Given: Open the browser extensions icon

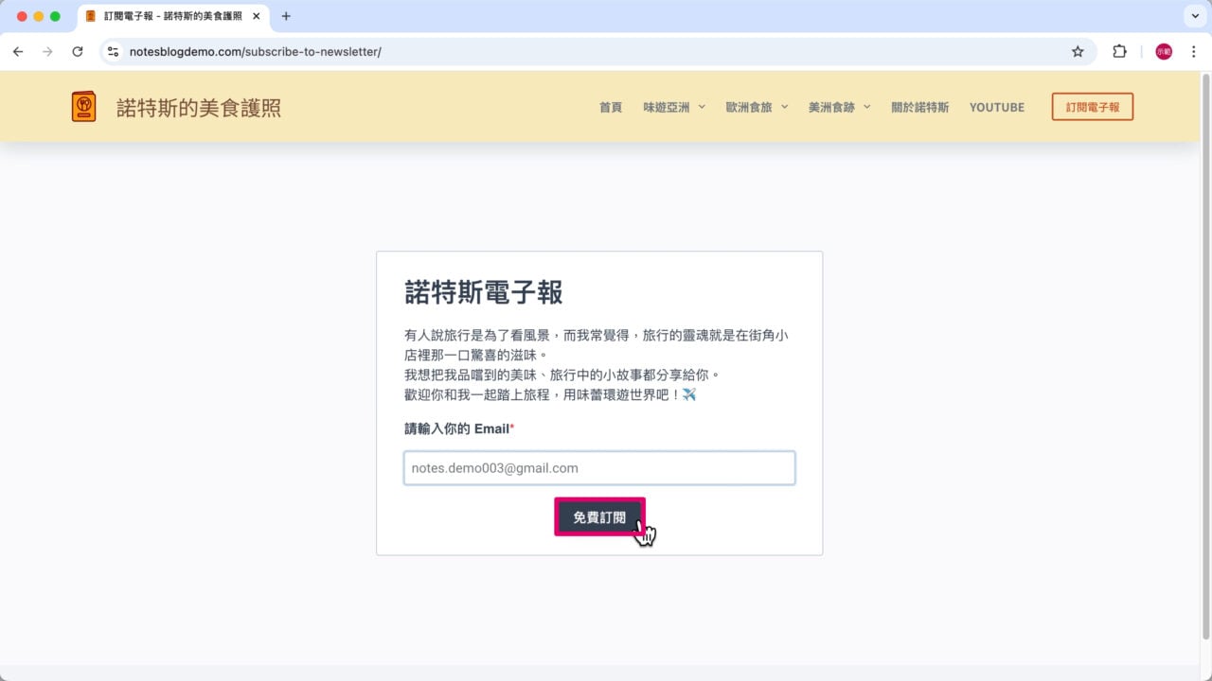Looking at the screenshot, I should 1119,51.
